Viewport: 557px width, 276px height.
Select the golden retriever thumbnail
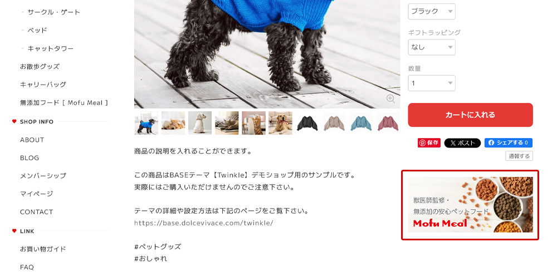tap(280, 123)
